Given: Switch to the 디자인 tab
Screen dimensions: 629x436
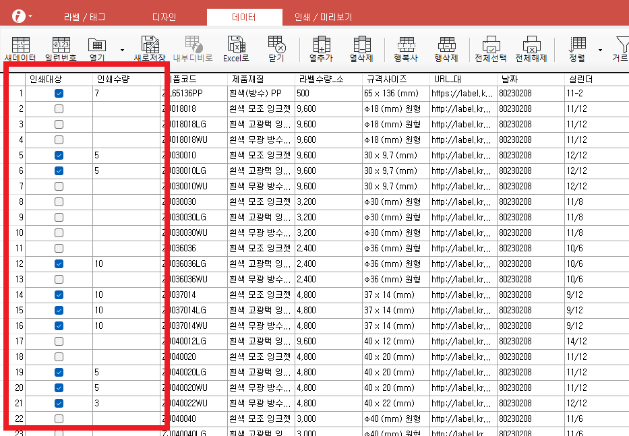Looking at the screenshot, I should pyautogui.click(x=162, y=18).
